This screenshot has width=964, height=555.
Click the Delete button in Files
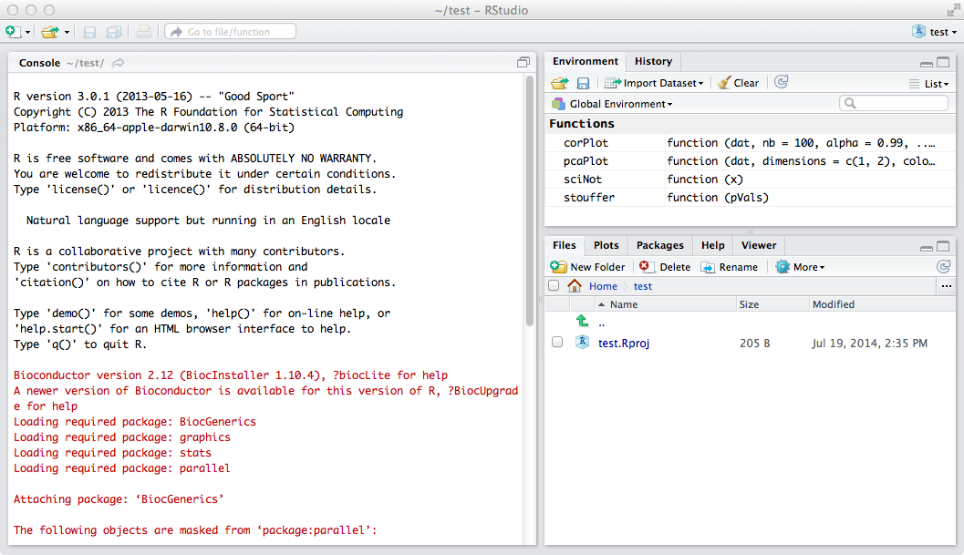(665, 267)
